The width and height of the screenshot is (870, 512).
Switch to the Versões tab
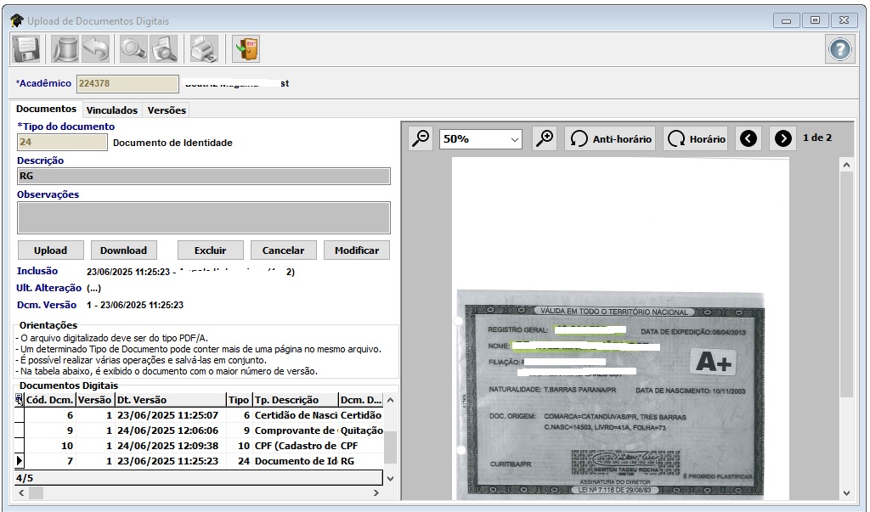(x=166, y=110)
